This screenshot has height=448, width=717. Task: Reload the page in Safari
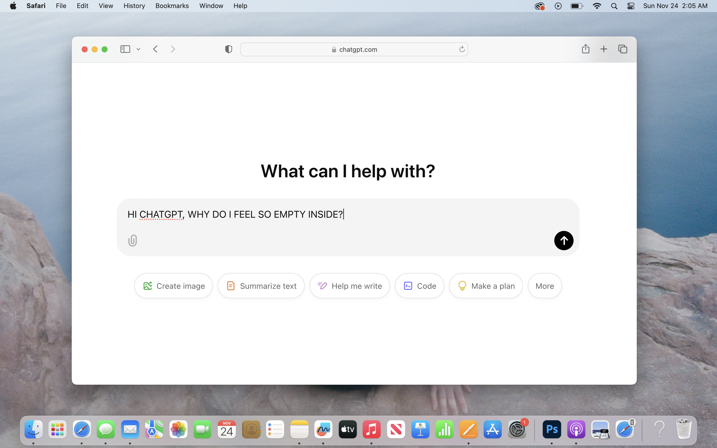461,49
